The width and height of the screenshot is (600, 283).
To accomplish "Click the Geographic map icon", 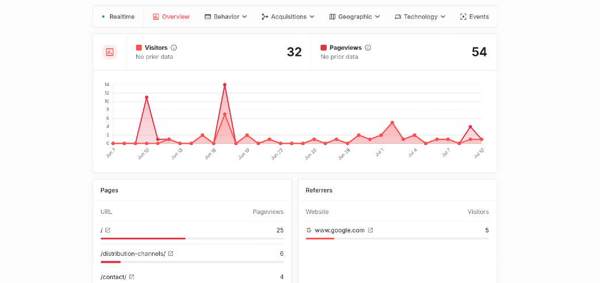I will (332, 17).
